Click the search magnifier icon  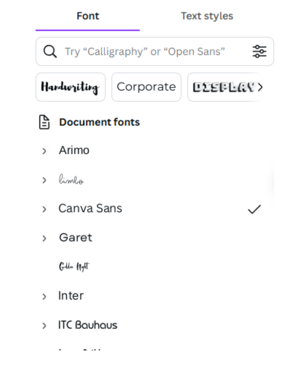(x=50, y=51)
